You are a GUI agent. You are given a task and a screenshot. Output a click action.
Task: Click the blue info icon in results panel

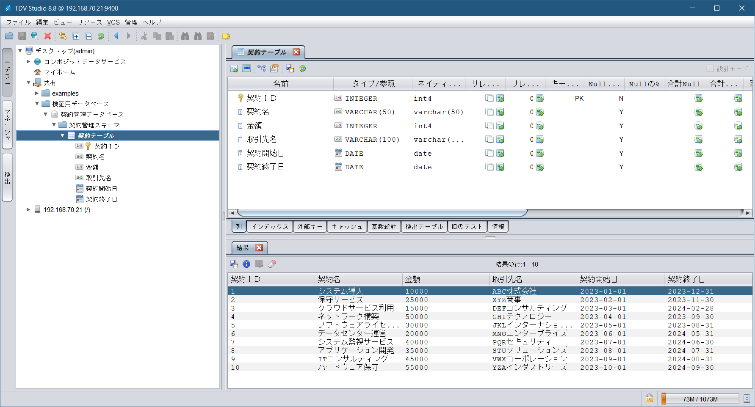tap(246, 264)
